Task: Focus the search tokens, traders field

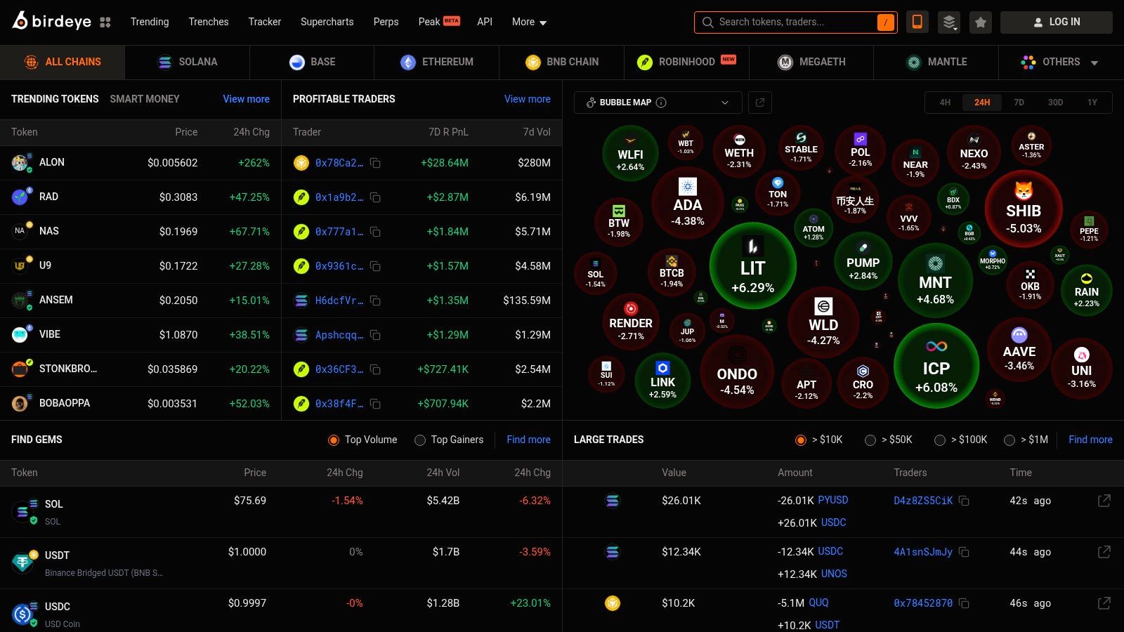Action: click(x=795, y=22)
